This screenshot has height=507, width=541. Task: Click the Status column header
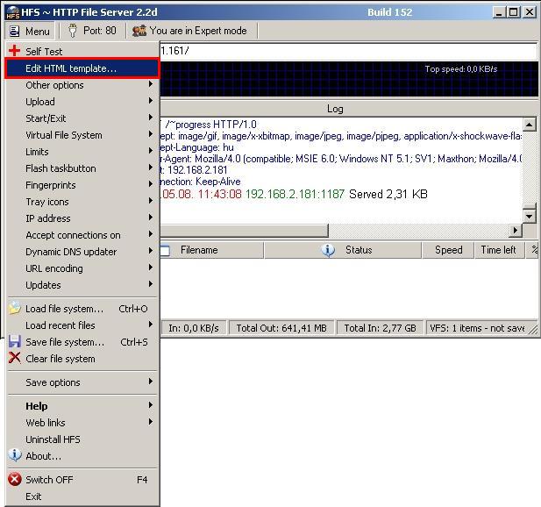click(343, 250)
